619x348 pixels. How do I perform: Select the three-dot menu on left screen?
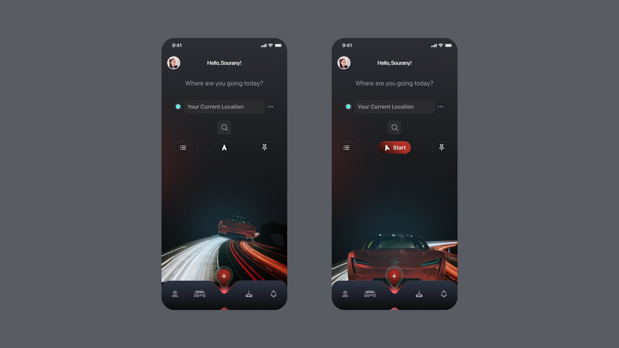(x=270, y=107)
